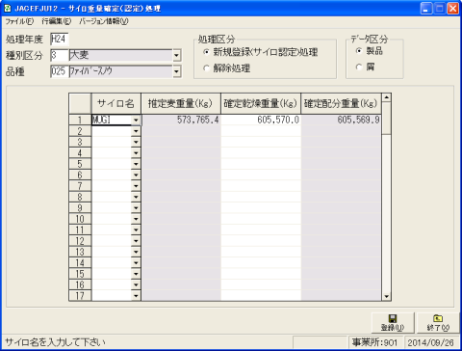Close the JACEFJU12 window
Viewport: 462px width, 351px height.
(x=452, y=9)
